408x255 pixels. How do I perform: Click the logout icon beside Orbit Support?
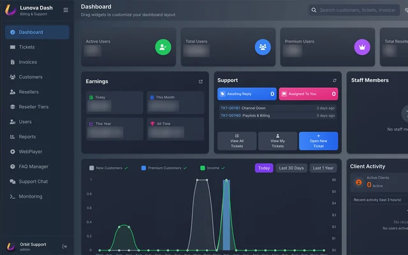64,247
